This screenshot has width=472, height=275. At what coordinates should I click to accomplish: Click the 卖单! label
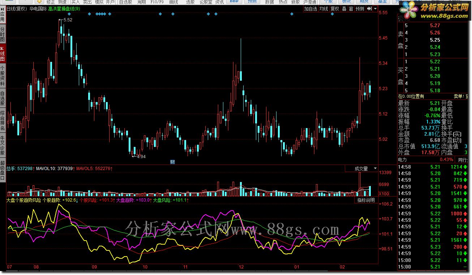(x=459, y=97)
